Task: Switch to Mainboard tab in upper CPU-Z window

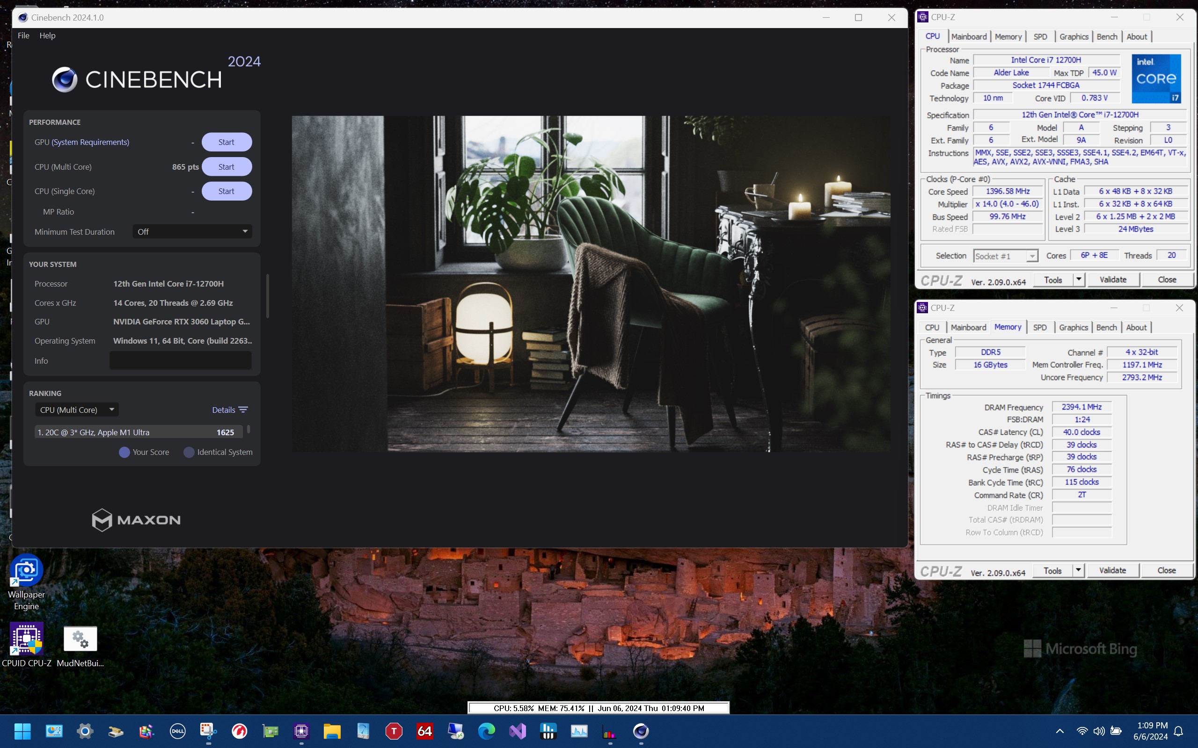Action: (x=969, y=36)
